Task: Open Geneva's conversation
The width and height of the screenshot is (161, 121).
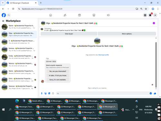Action: pos(19,49)
